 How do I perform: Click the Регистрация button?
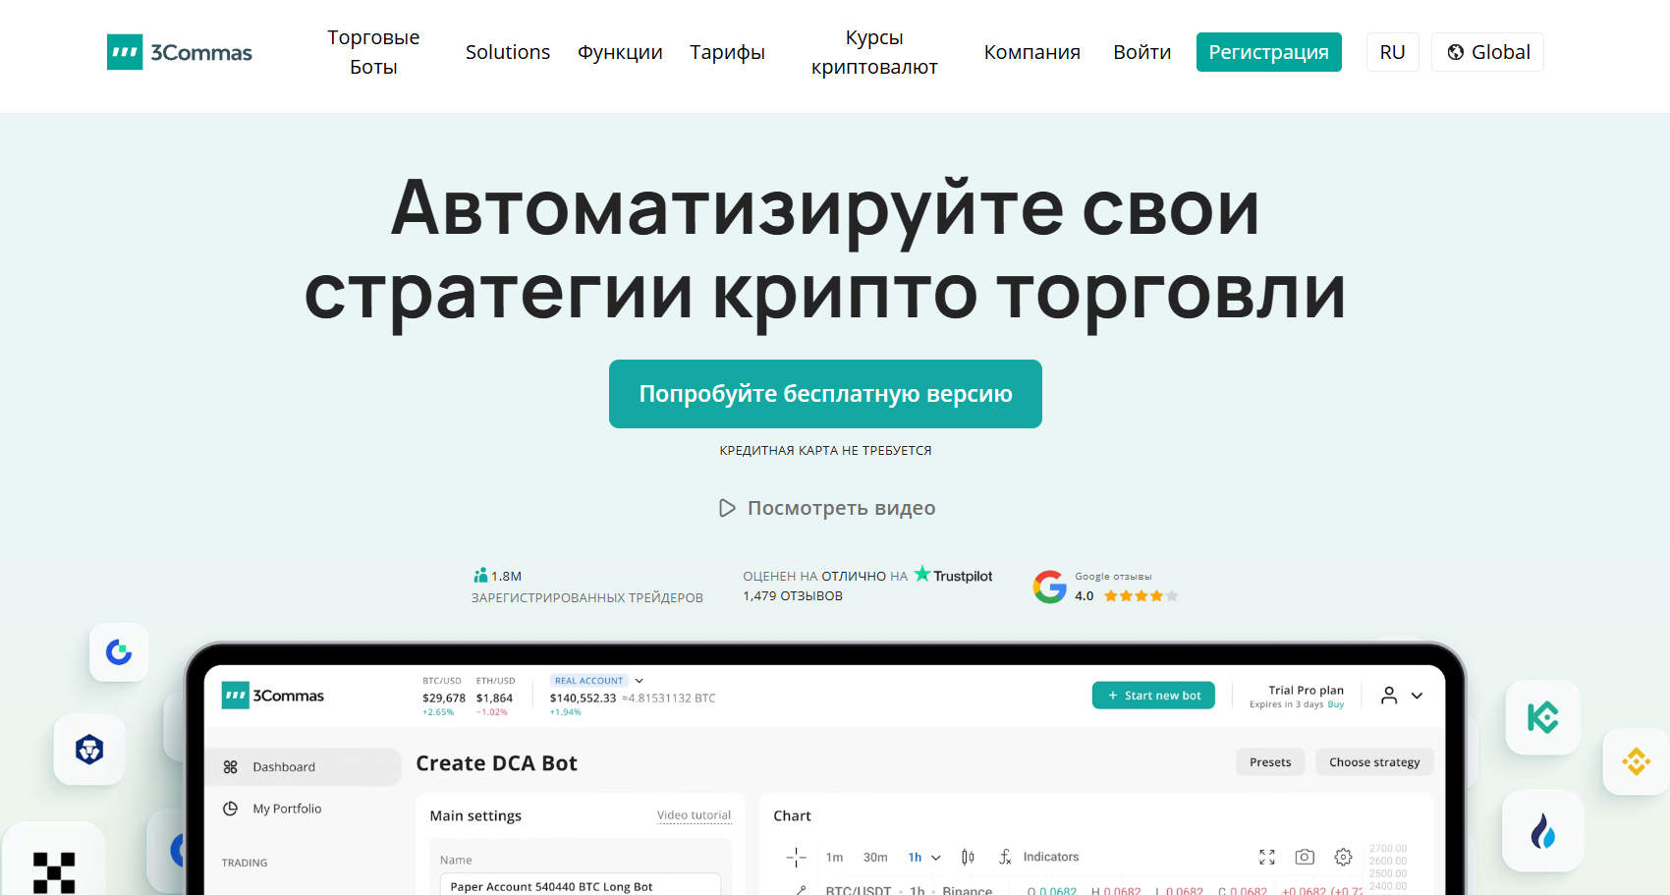pyautogui.click(x=1268, y=52)
